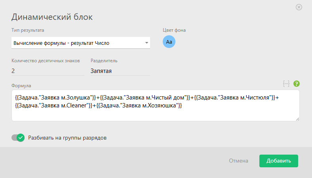Viewport: 312px width, 178px height.
Task: Click the Заявка м.Cleaner variable in formula
Action: click(54, 105)
